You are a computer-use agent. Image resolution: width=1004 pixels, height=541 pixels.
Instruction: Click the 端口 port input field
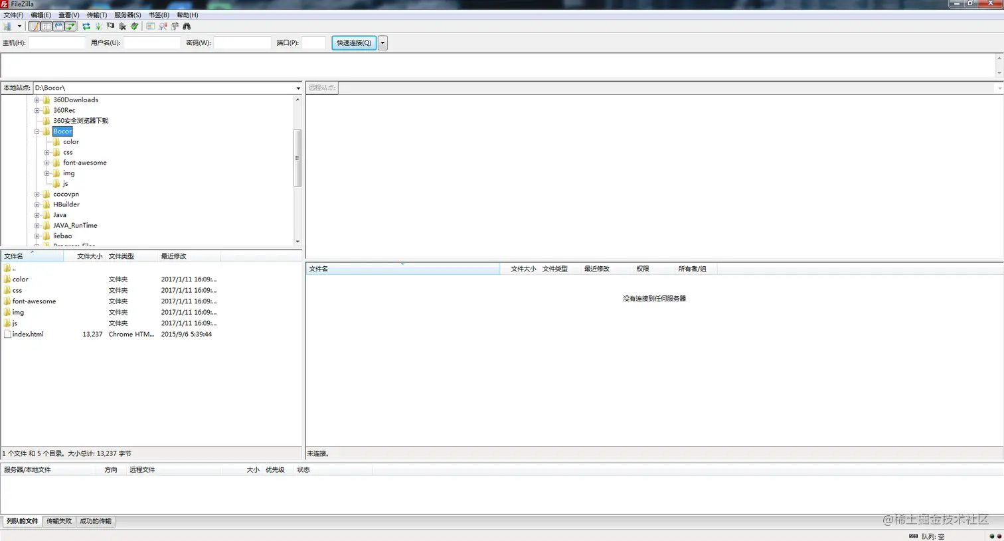[313, 42]
